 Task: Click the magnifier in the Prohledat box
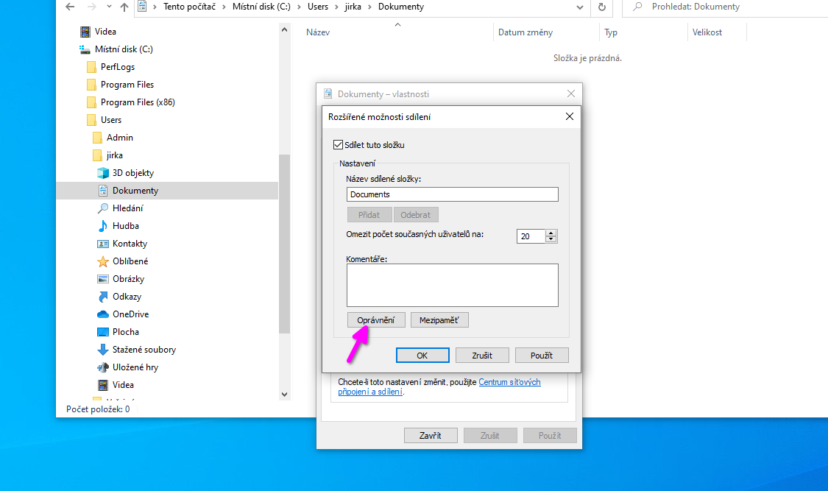pyautogui.click(x=636, y=8)
